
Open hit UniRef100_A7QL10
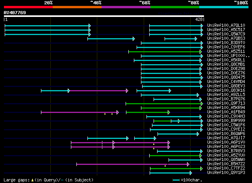click(x=226, y=25)
